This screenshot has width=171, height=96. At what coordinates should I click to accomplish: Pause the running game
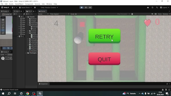[x=86, y=8]
